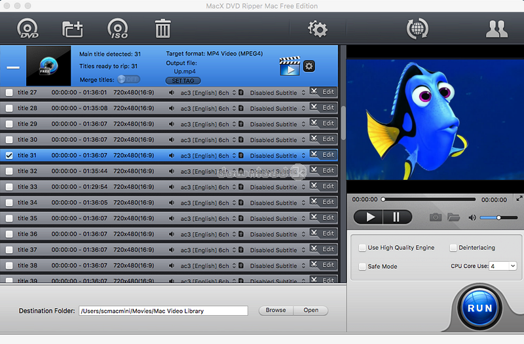Take a snapshot with camera icon
Viewport: 524px width, 344px height.
436,217
